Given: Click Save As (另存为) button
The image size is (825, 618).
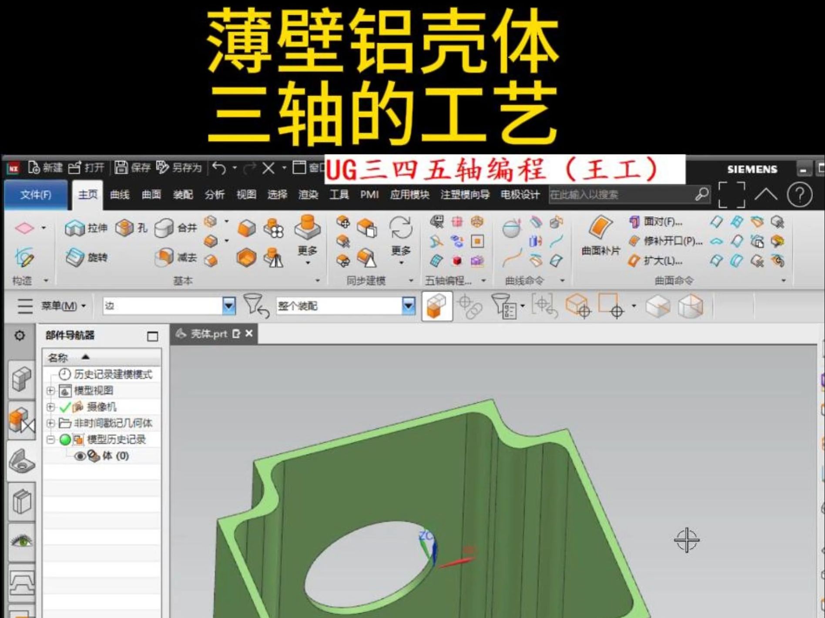Looking at the screenshot, I should coord(179,168).
